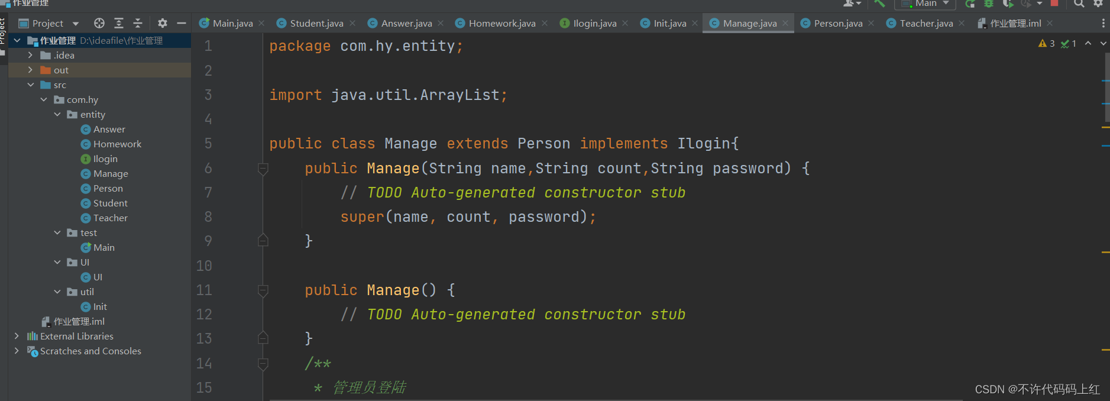Image resolution: width=1110 pixels, height=401 pixels.
Task: Hide the Project tool window with minus icon
Action: click(182, 23)
